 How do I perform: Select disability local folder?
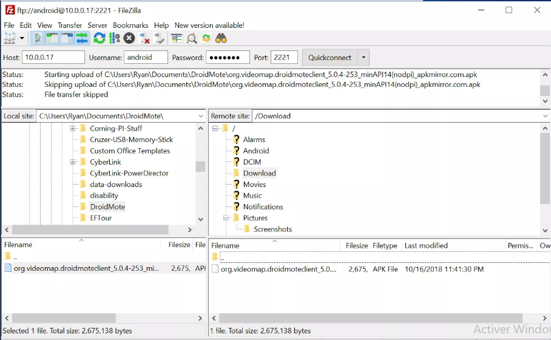[x=104, y=195]
